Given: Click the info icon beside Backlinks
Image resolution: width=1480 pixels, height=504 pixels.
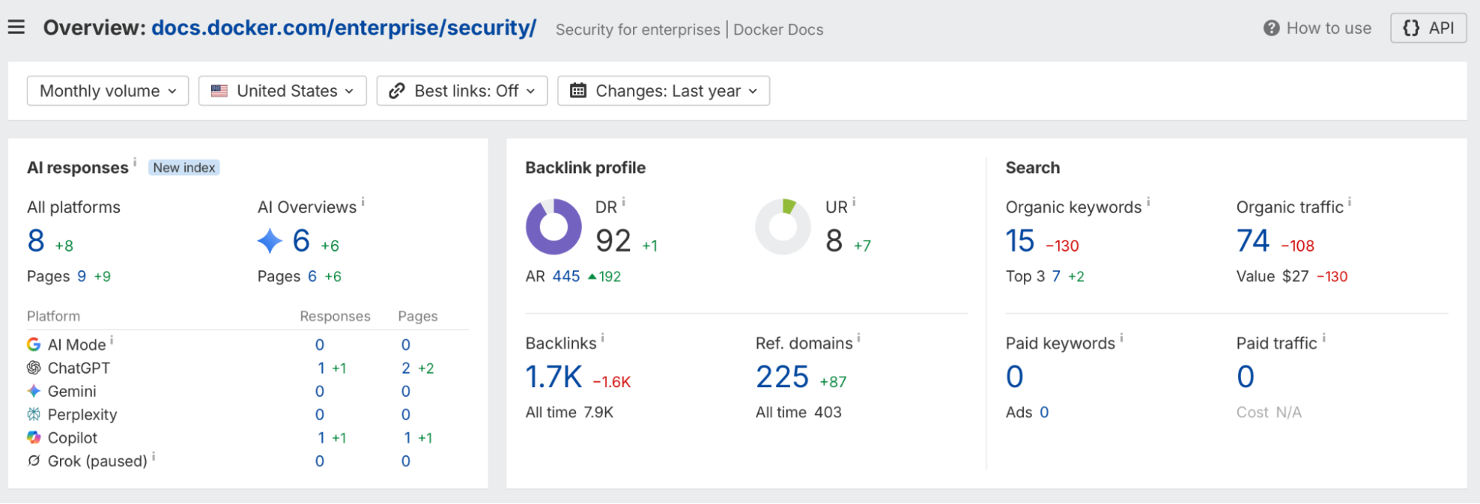Looking at the screenshot, I should point(603,338).
